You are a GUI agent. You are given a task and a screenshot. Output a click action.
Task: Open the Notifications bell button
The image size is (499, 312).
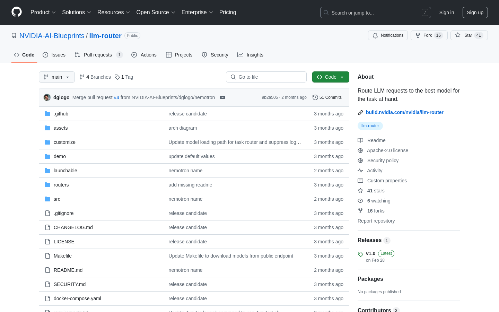click(x=388, y=35)
